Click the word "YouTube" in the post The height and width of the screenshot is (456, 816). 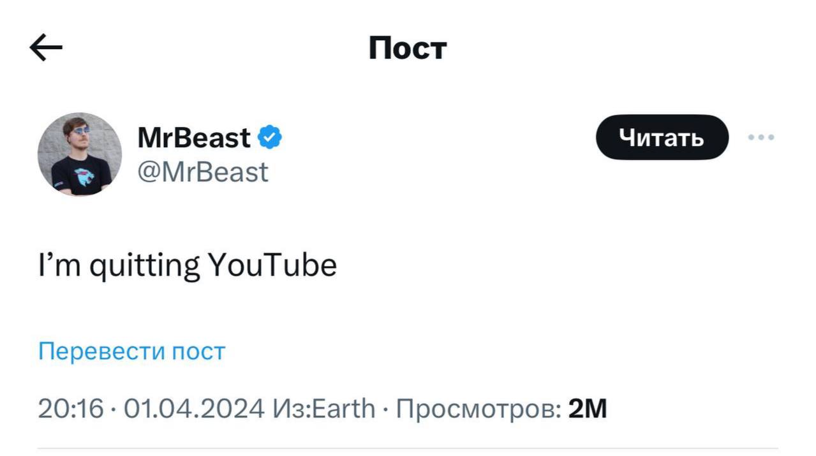point(272,265)
